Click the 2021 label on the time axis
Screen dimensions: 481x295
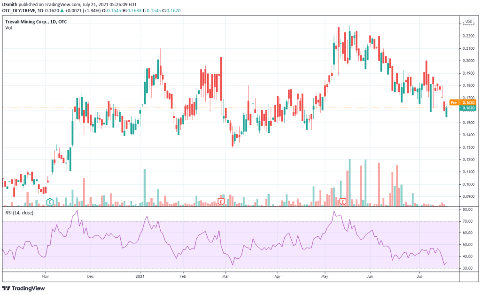pyautogui.click(x=140, y=276)
